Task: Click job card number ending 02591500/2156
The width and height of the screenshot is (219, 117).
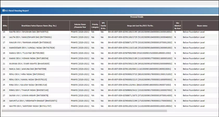Action: pyautogui.click(x=140, y=64)
